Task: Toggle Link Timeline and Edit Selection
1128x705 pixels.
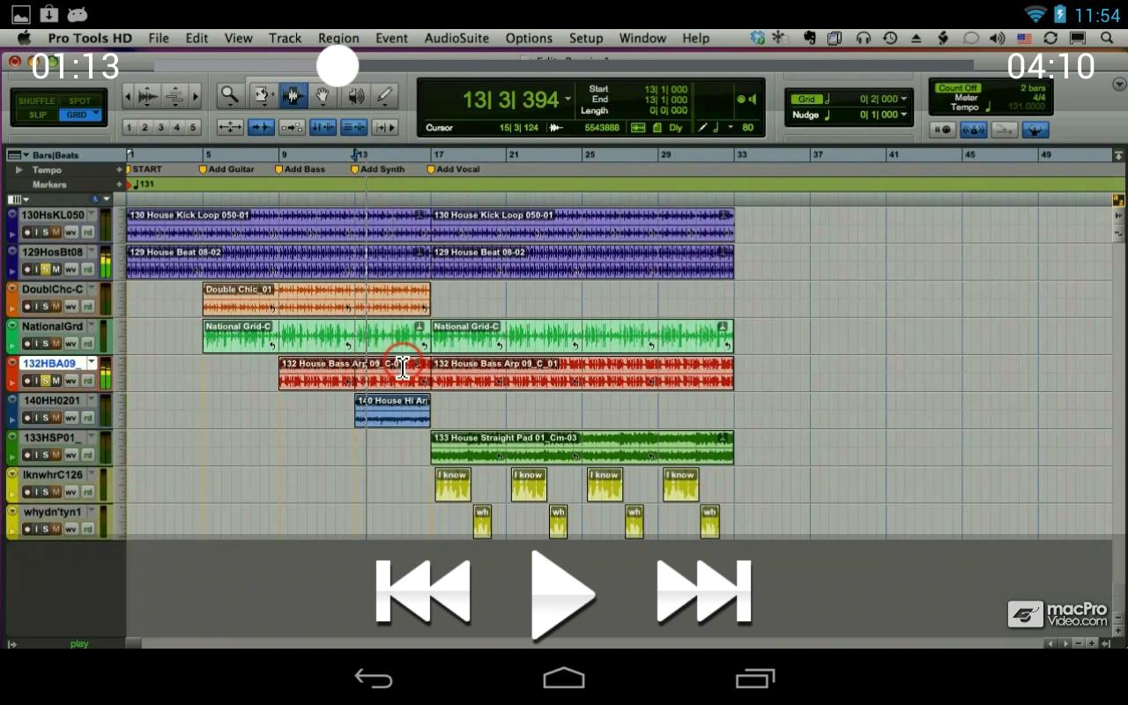Action: (x=323, y=128)
